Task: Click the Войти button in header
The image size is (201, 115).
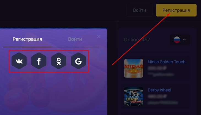Action: click(140, 10)
